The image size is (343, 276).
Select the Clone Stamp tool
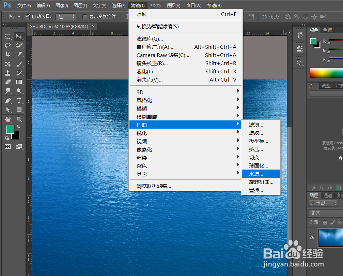tap(8, 73)
